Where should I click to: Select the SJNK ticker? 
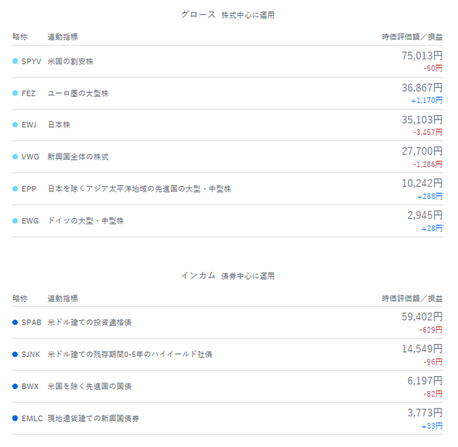tap(31, 355)
